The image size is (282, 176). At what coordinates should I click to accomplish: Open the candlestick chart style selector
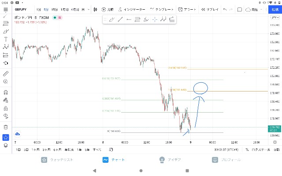95,10
